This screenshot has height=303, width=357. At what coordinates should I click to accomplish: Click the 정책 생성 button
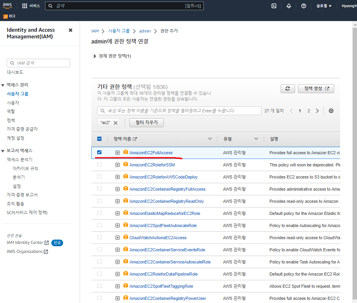click(316, 88)
